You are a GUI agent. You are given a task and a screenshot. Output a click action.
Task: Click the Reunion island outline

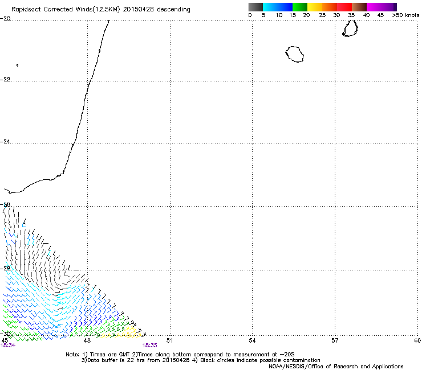[294, 54]
